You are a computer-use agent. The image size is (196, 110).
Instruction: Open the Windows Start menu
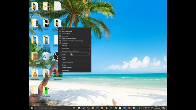point(32,108)
